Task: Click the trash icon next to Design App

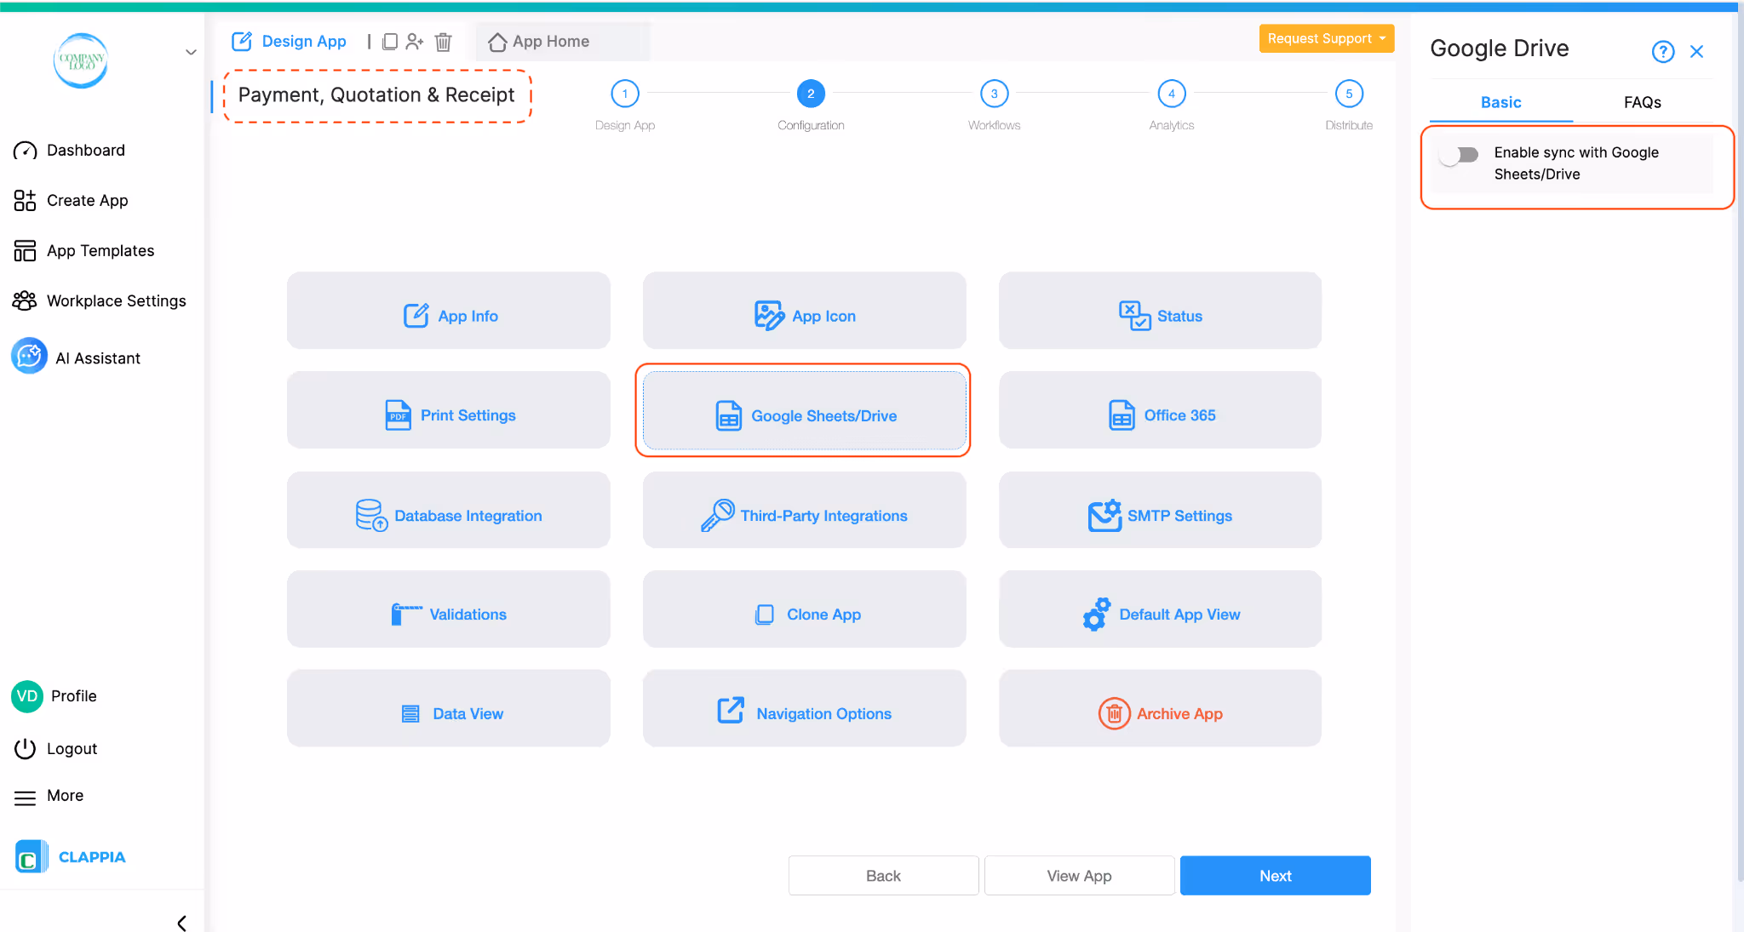Action: (443, 42)
